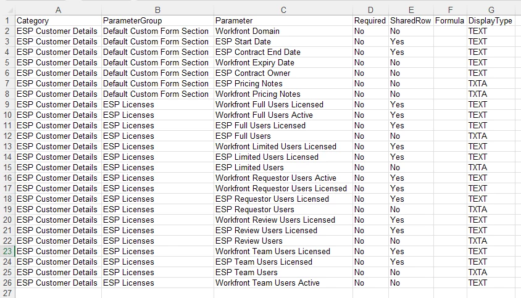Select the ESP Limited Users Licensed cell
This screenshot has width=521, height=298.
coord(283,157)
